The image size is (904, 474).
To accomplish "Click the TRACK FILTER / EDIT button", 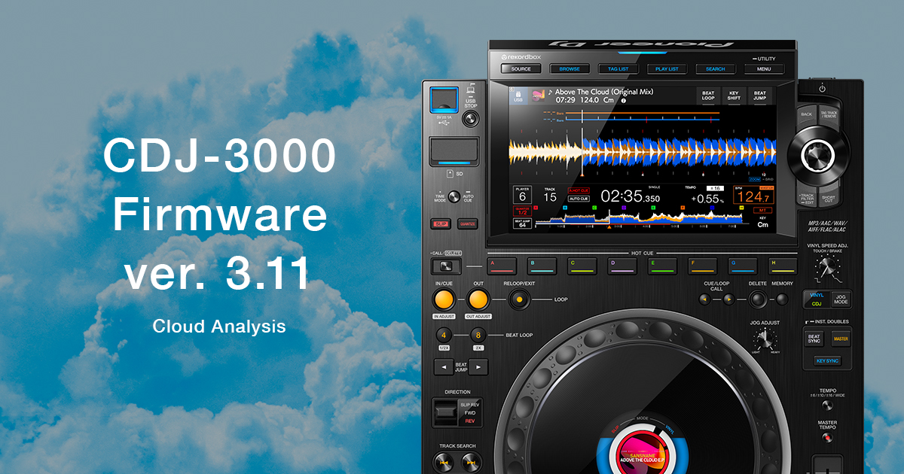I will click(806, 198).
